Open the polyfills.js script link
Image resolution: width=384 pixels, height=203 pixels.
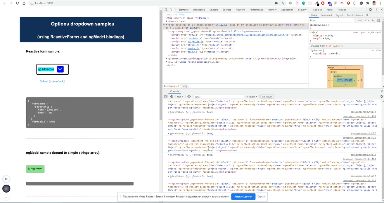pyautogui.click(x=196, y=42)
